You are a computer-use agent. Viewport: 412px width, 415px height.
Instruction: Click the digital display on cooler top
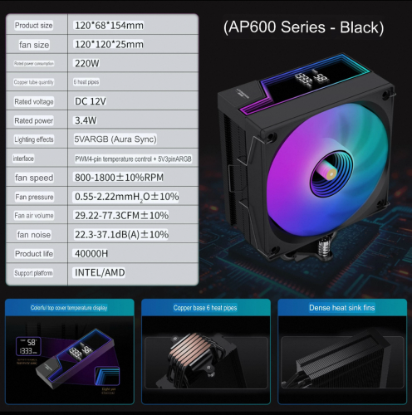(313, 79)
